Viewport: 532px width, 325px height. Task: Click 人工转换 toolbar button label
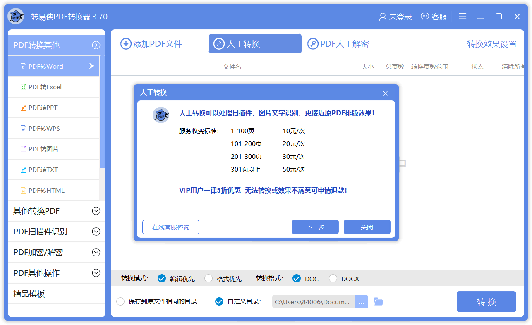point(243,44)
